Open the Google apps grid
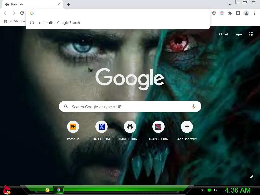The image size is (260, 195). point(251,34)
